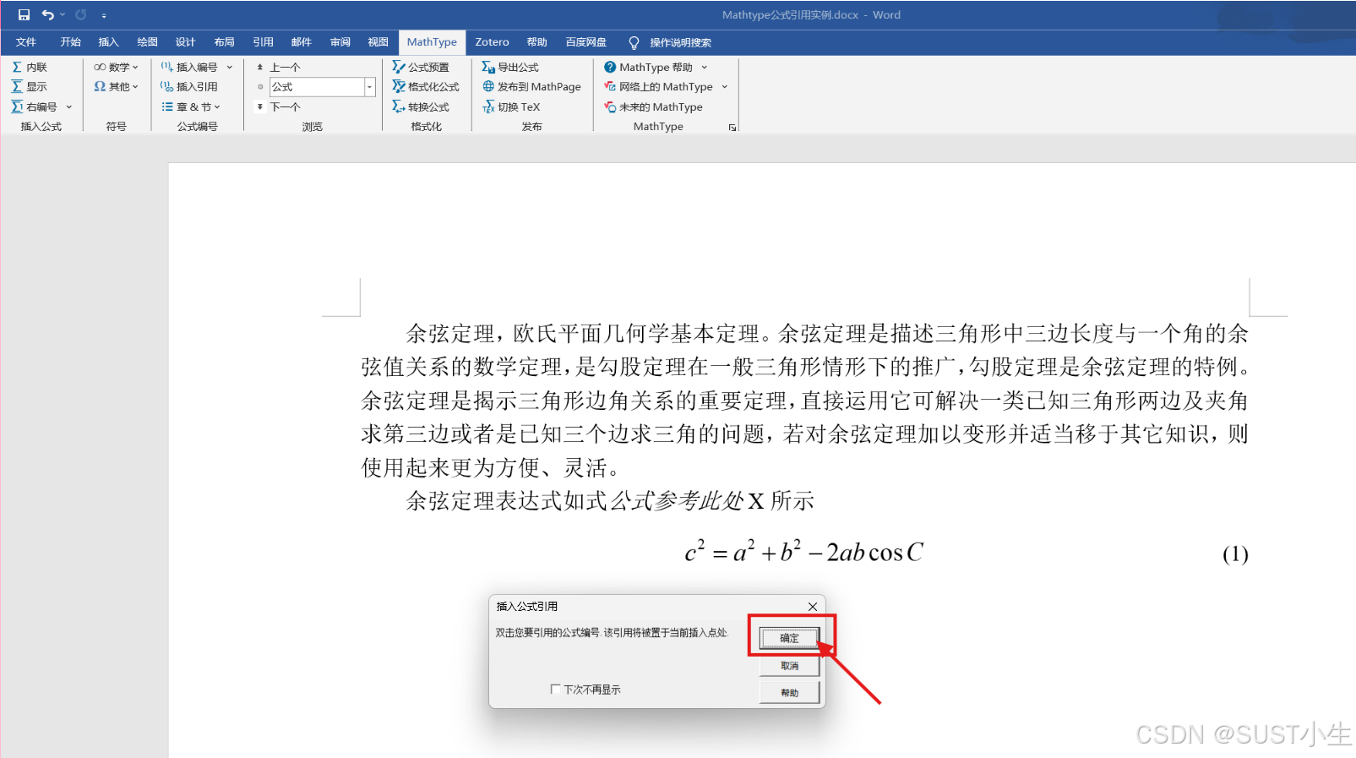This screenshot has height=758, width=1356.
Task: Switch to the 帮助 tab
Action: pyautogui.click(x=537, y=42)
